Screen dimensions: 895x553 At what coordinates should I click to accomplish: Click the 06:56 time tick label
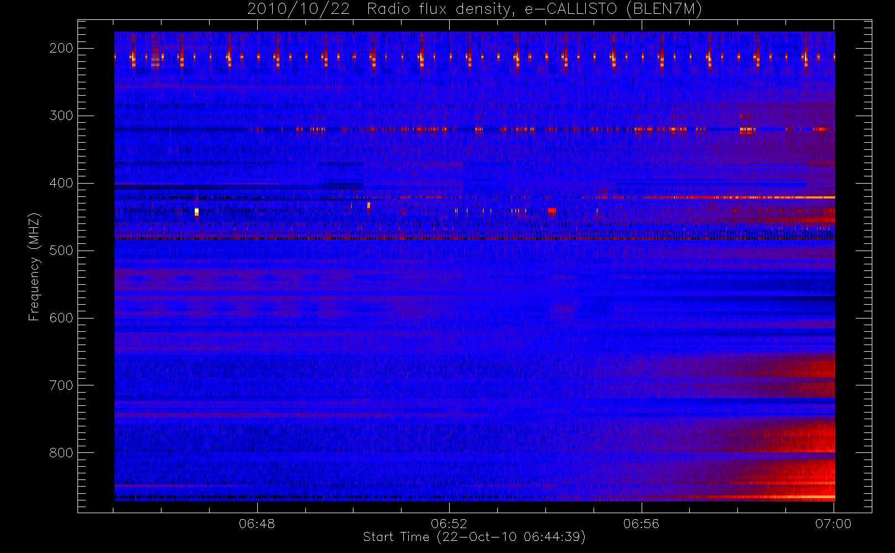pyautogui.click(x=642, y=524)
